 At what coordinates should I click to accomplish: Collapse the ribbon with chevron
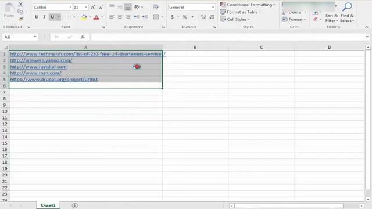pos(367,27)
